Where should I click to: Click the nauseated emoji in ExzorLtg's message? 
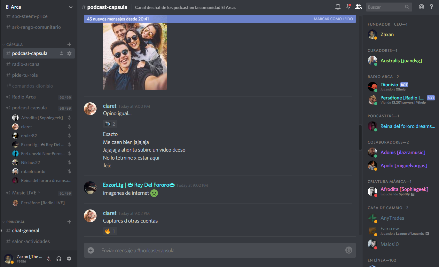pyautogui.click(x=154, y=193)
